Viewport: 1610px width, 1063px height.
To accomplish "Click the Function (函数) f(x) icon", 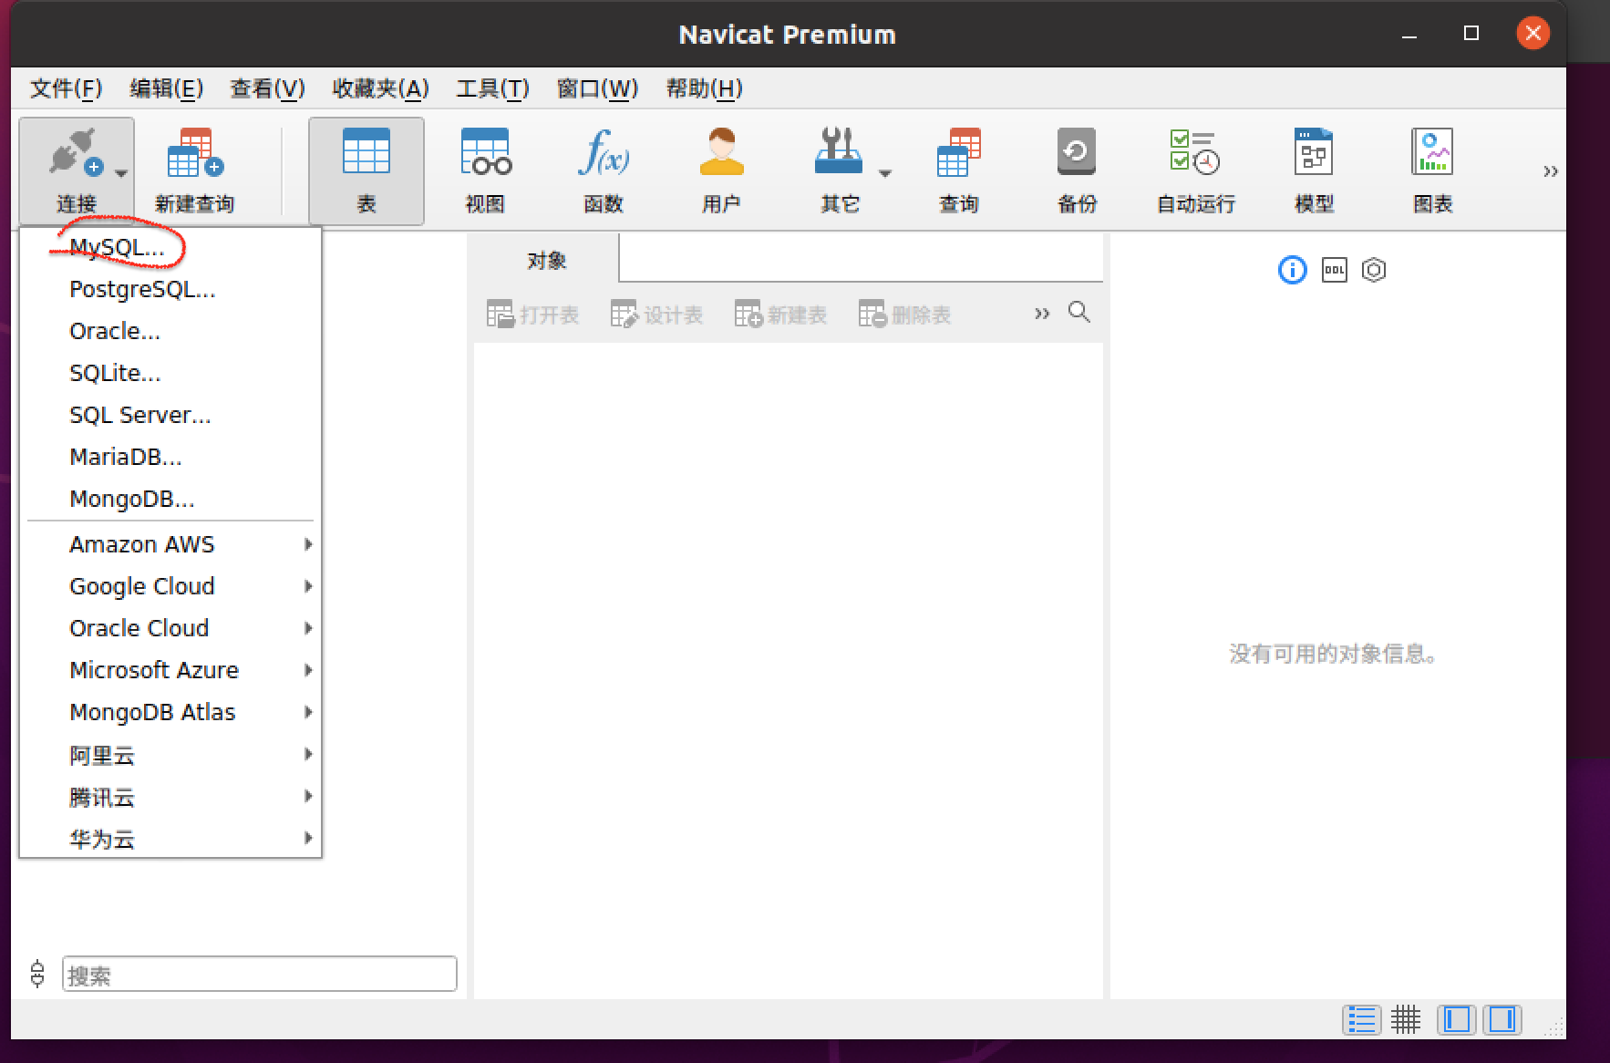I will (x=604, y=150).
